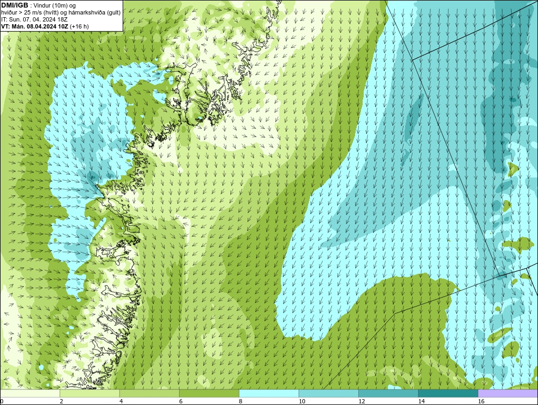Screen dimensions: 538x405
Task: Click the legend label '16'
Action: (481, 401)
